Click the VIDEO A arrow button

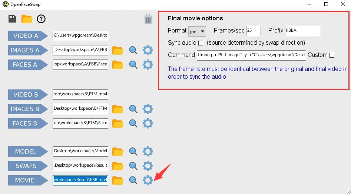(28, 36)
